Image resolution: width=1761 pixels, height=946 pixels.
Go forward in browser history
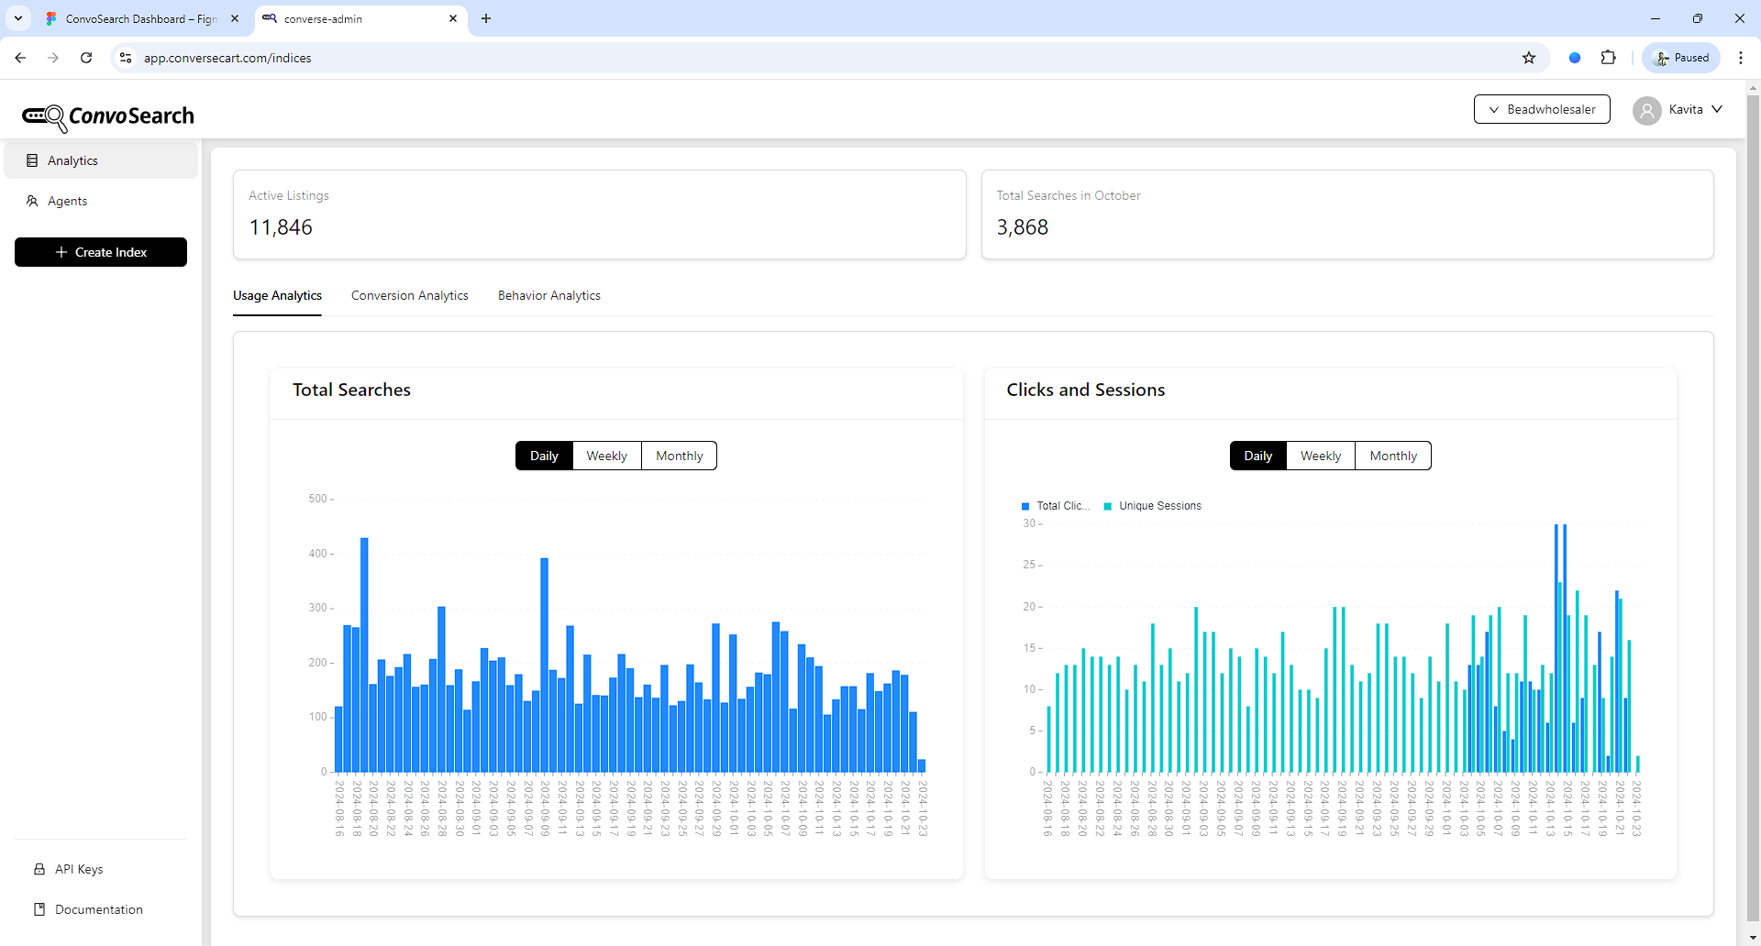tap(53, 58)
